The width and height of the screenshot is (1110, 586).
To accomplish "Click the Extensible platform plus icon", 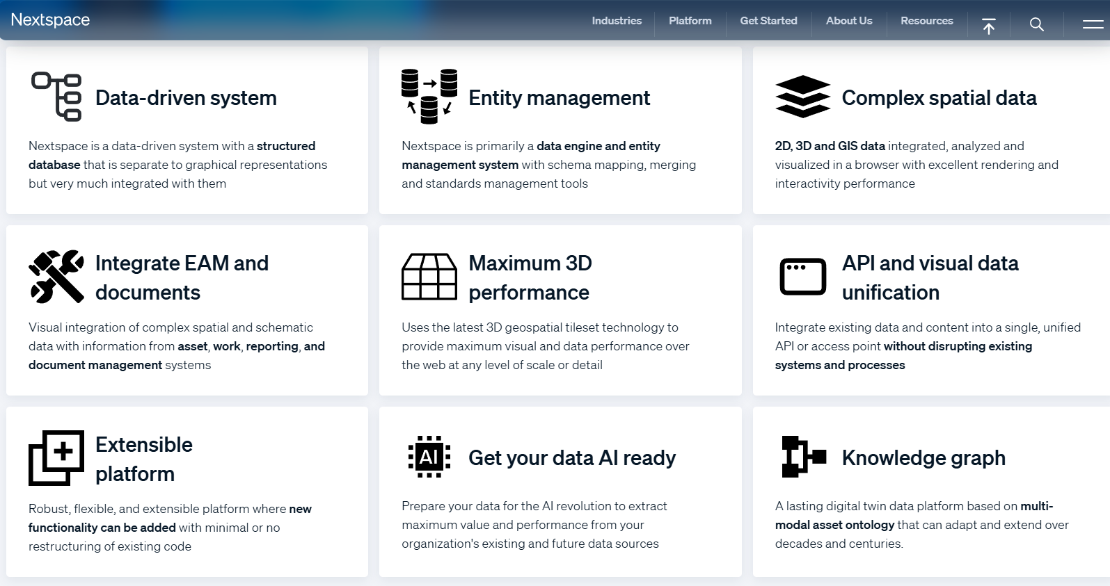I will click(x=56, y=458).
